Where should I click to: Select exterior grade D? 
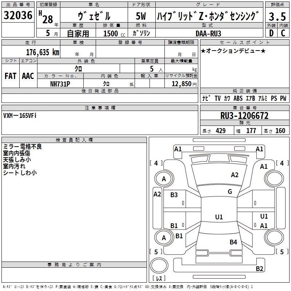271,33
